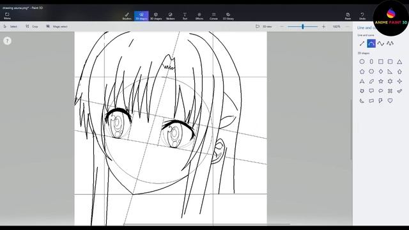Screen dimensions: 409x230
Task: Pick the five-point star shape
Action: (x=381, y=81)
